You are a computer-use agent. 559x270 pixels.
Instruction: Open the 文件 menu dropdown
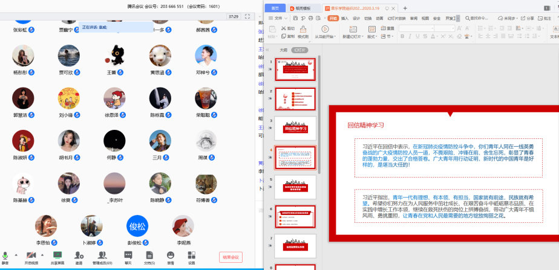pos(279,19)
